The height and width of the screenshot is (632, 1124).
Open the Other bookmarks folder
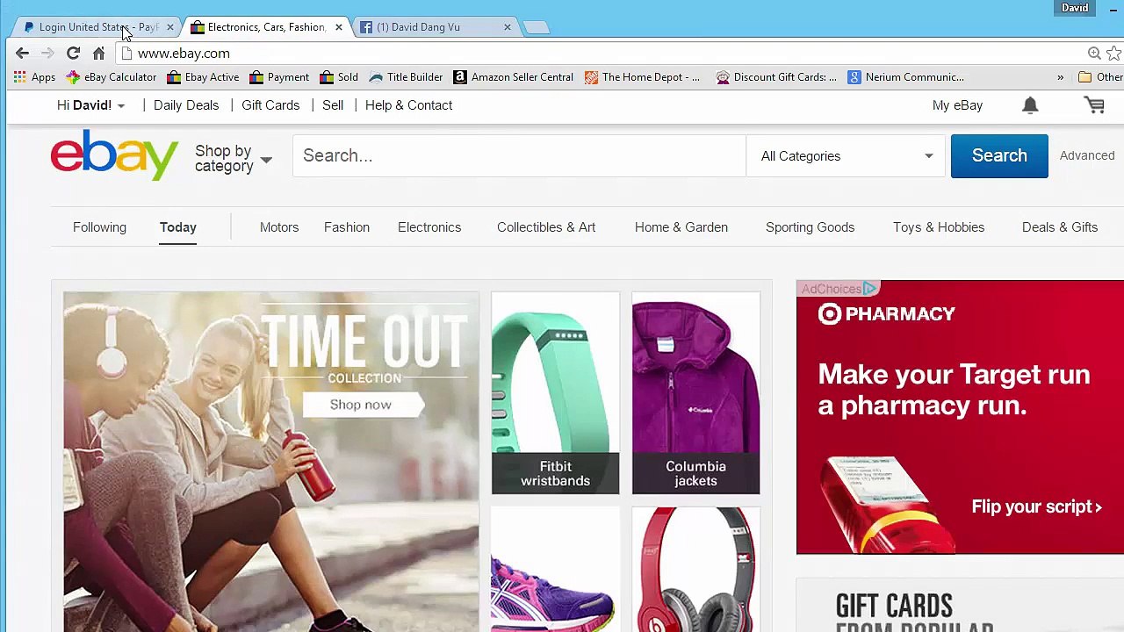tap(1100, 77)
